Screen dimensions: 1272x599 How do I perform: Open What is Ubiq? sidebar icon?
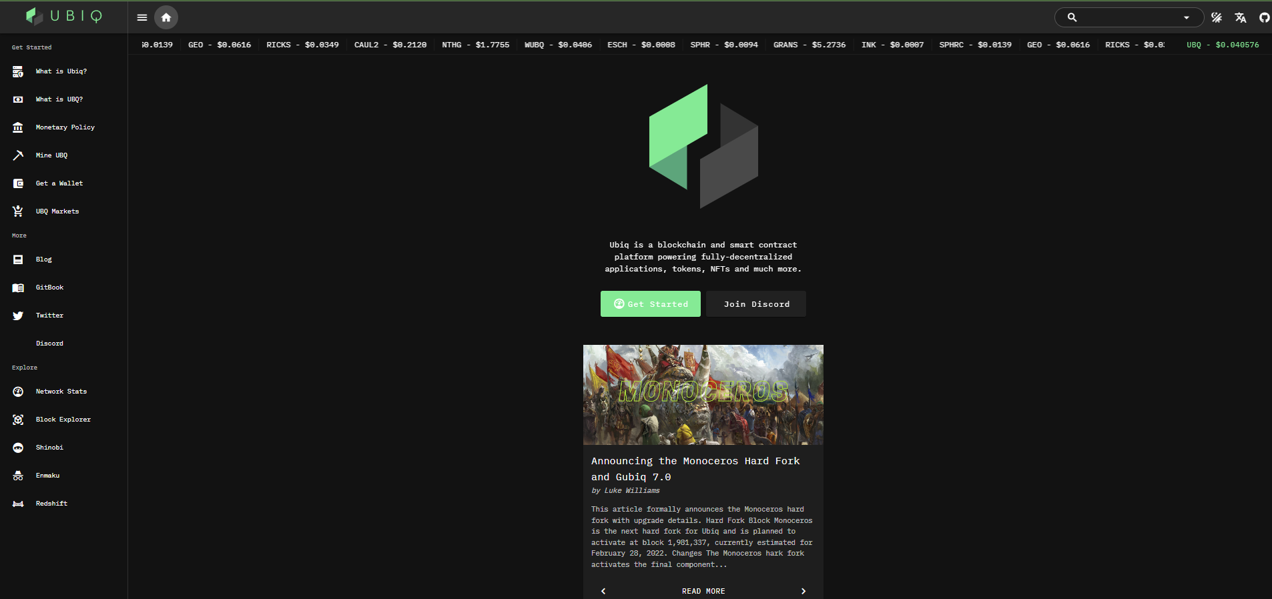coord(18,71)
